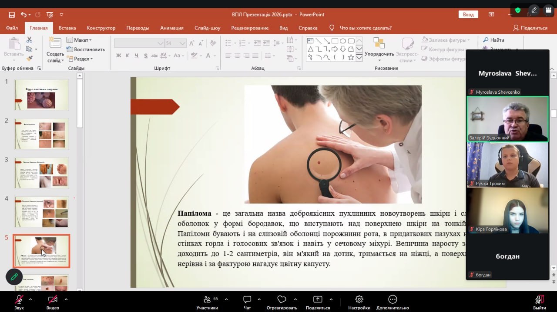Switch to the Вставка ribbon tab
Viewport: 557px width, 312px height.
click(67, 28)
